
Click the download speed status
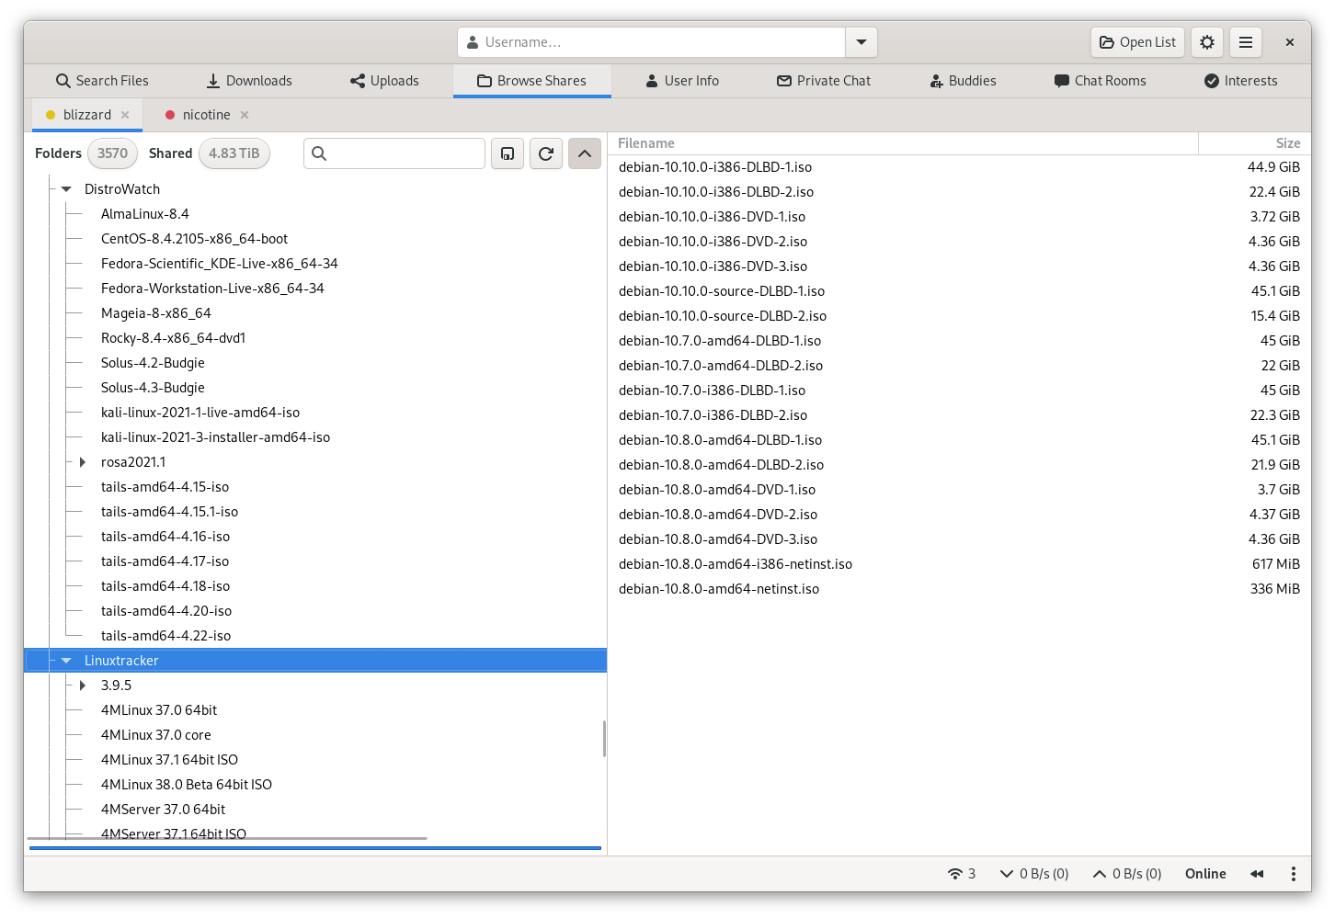tap(1034, 874)
